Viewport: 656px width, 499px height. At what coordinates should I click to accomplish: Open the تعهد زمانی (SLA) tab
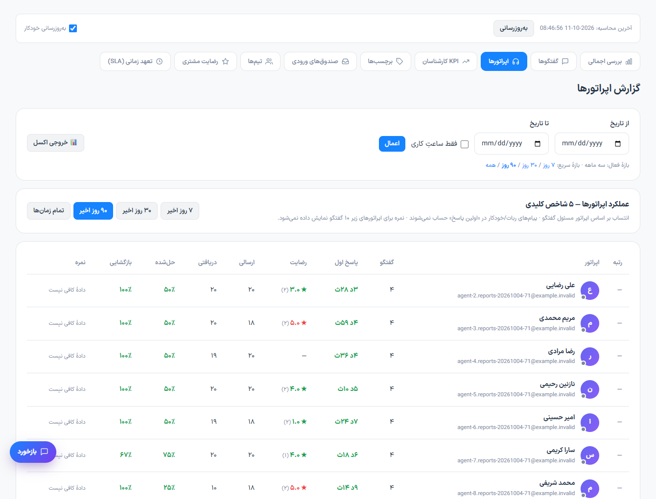135,62
